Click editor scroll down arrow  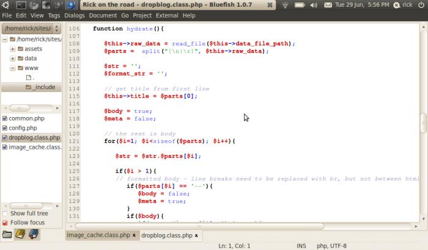tap(423, 219)
